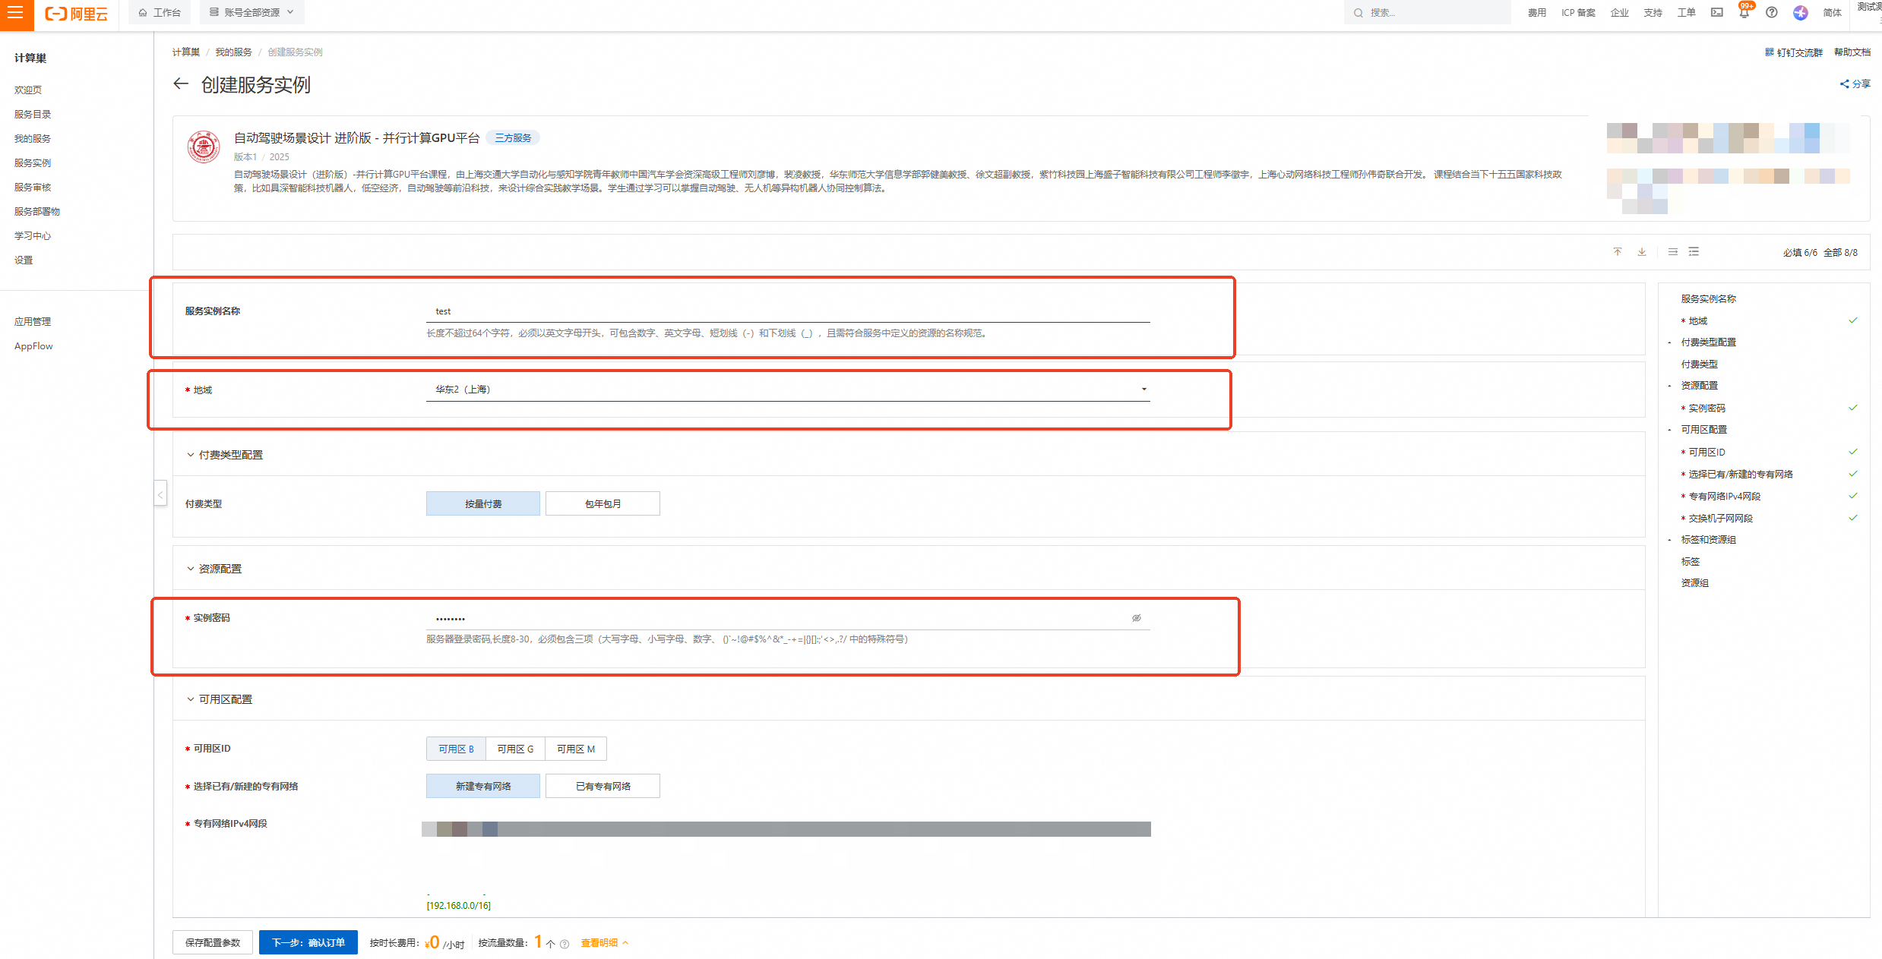Open the Cloud Shell terminal icon
The image size is (1882, 959).
1716,13
